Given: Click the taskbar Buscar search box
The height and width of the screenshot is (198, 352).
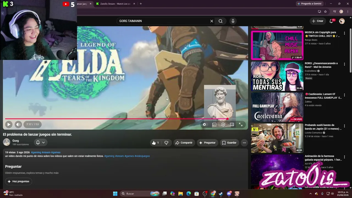Looking at the screenshot, I should (140, 194).
